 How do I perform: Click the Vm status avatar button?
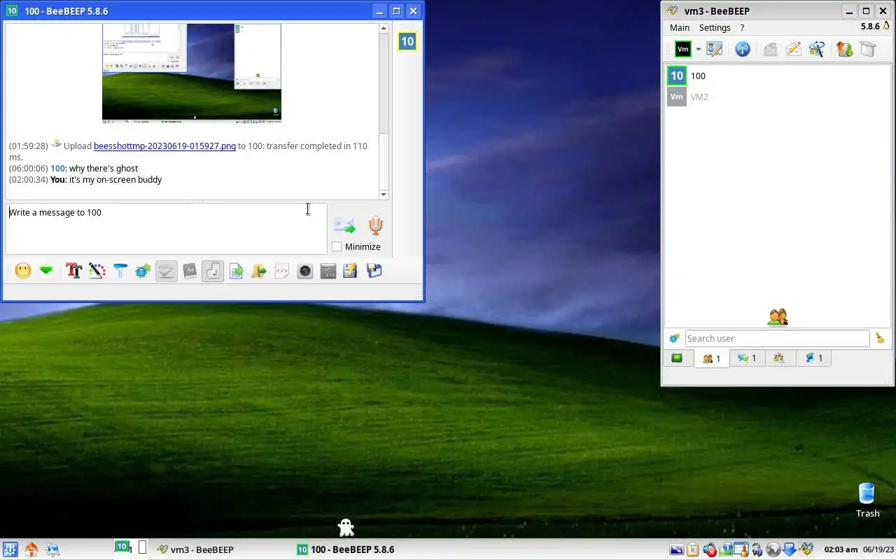coord(683,49)
